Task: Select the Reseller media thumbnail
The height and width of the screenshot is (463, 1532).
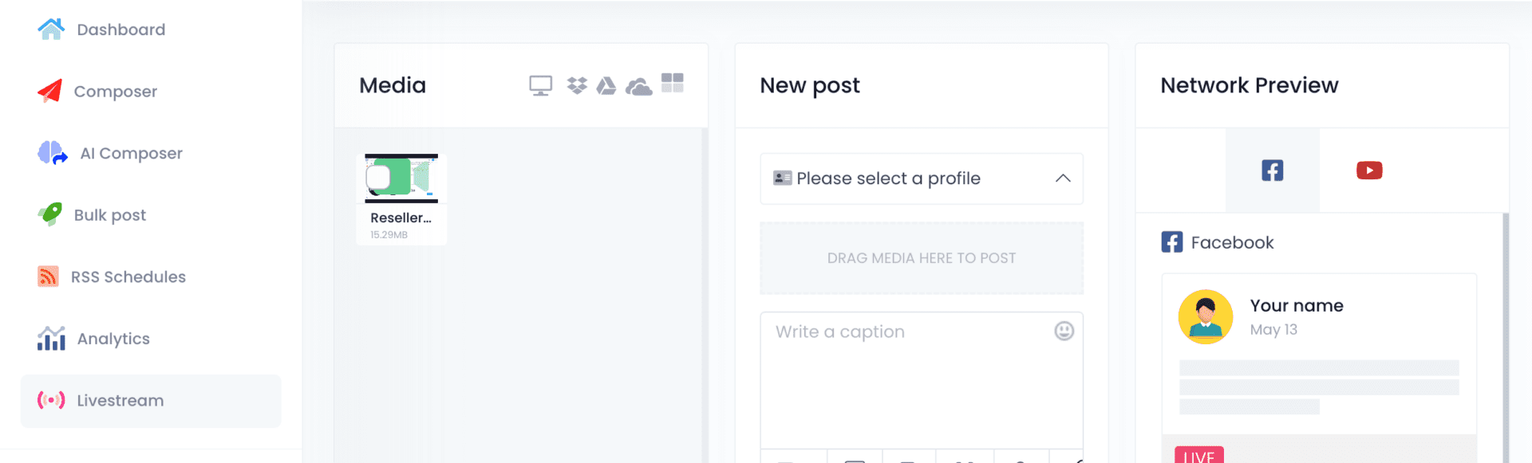Action: [401, 179]
